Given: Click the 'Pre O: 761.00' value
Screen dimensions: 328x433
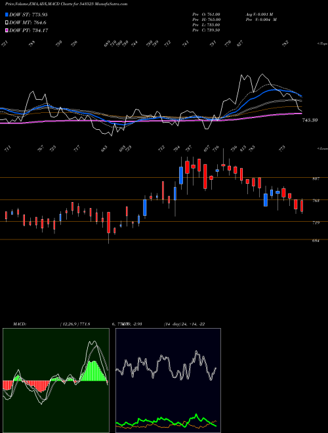Looking at the screenshot, I should 206,14.
